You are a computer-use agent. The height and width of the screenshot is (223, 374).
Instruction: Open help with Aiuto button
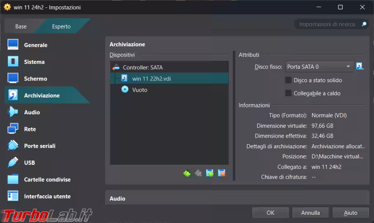(350, 213)
